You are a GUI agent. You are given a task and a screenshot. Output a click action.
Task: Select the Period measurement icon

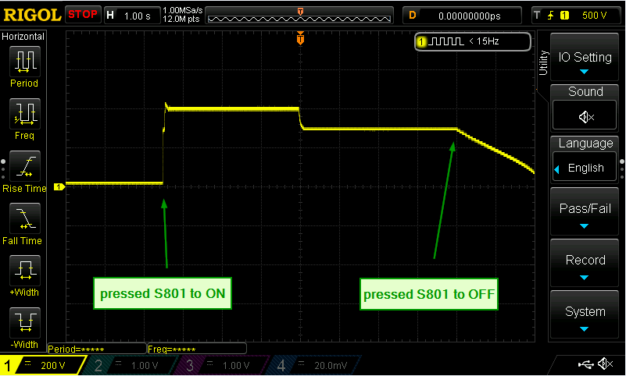25,62
